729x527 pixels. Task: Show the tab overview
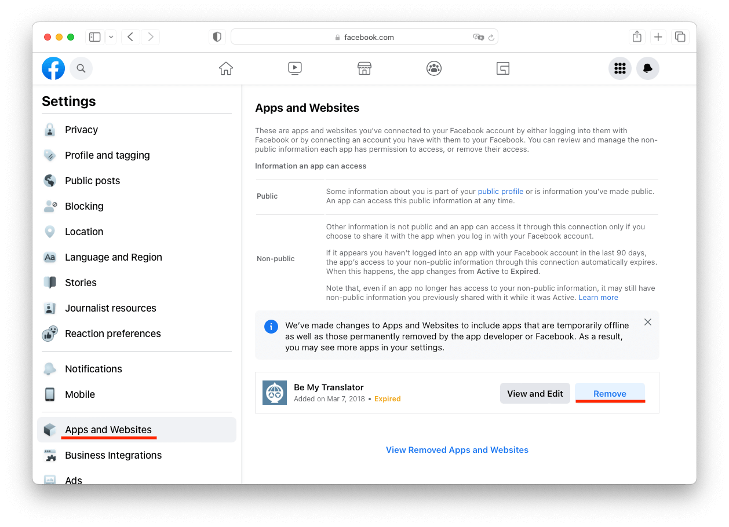pos(680,37)
